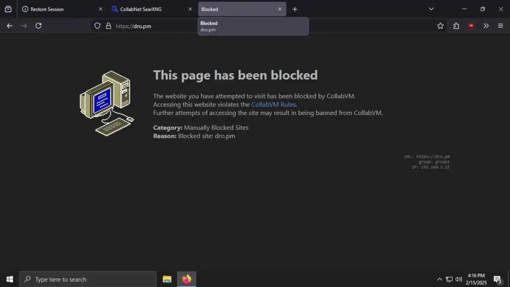Open the network tray icon
510x287 pixels.
point(449,279)
